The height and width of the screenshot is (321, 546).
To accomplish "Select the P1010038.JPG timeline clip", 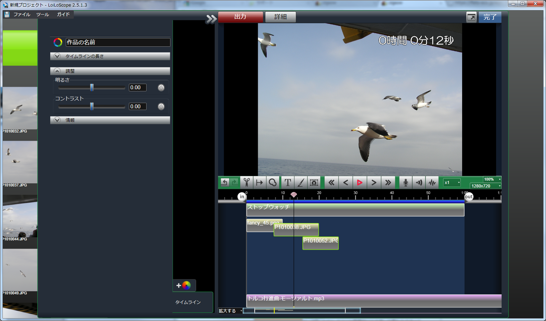I will [x=296, y=230].
